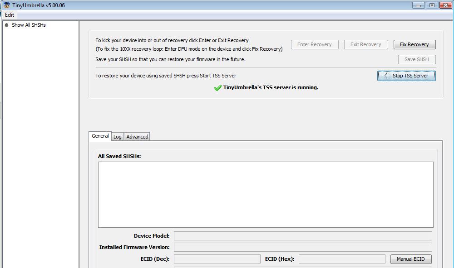454x268 pixels.
Task: Open the Edit menu
Action: coord(10,15)
